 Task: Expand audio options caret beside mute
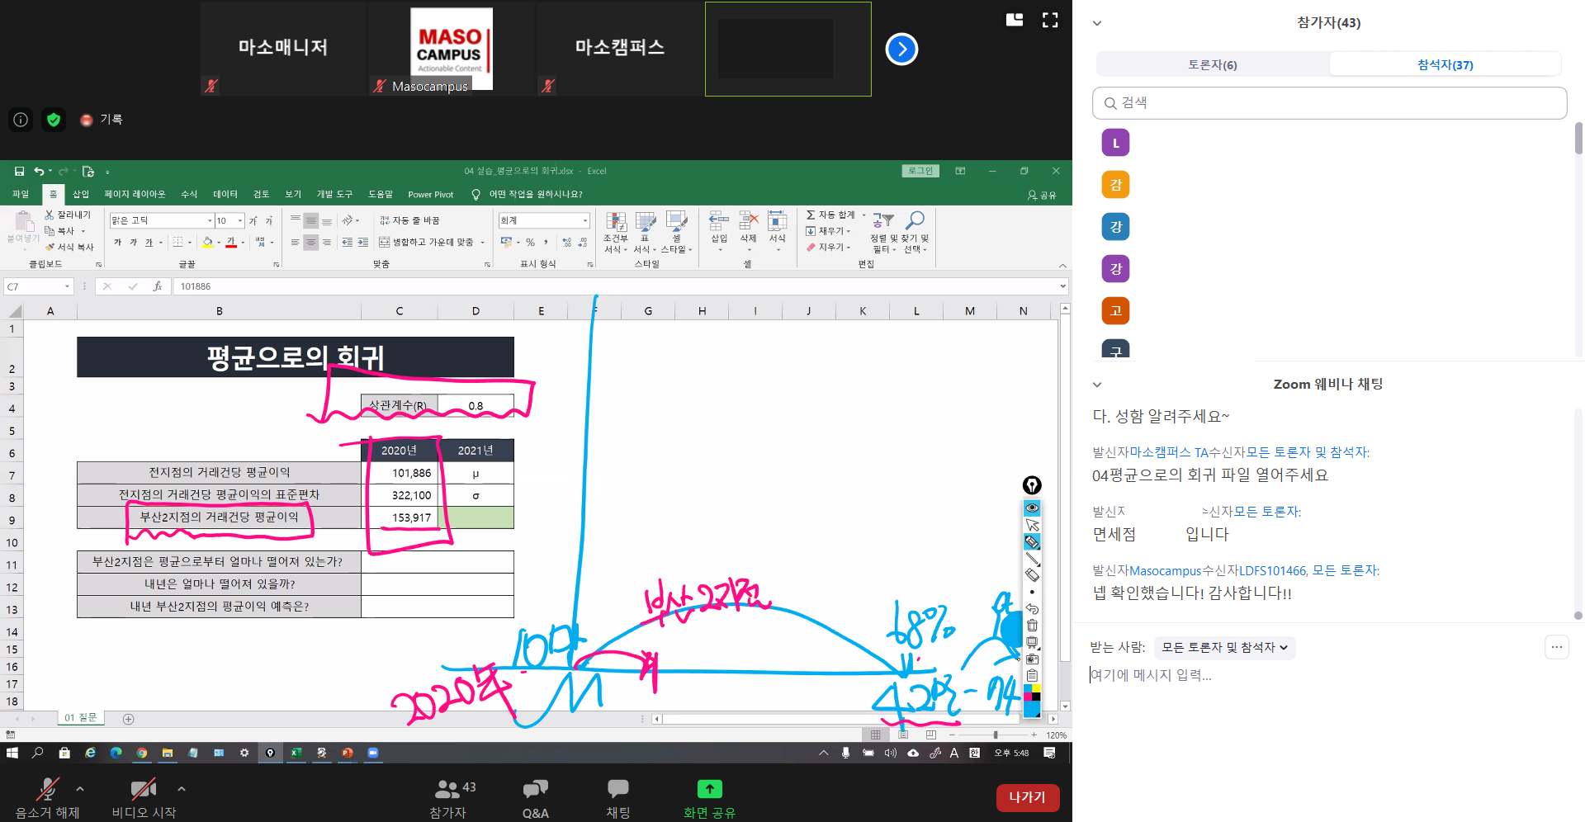click(80, 789)
